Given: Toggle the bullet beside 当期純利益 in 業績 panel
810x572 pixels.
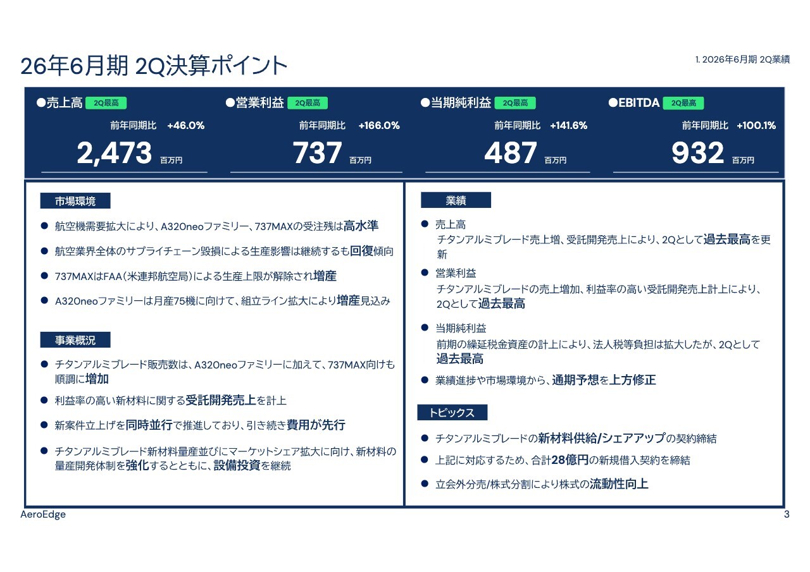Looking at the screenshot, I should click(424, 328).
